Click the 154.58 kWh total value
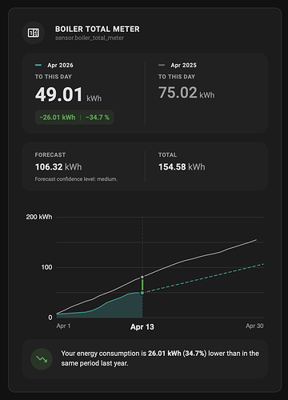Viewport: 288px width, 400px height. click(x=182, y=167)
